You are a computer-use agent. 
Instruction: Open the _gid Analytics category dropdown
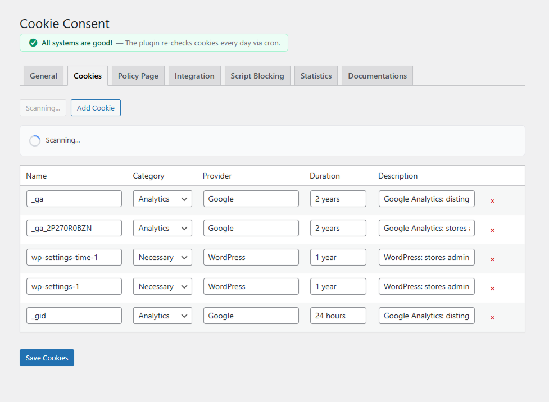tap(162, 315)
